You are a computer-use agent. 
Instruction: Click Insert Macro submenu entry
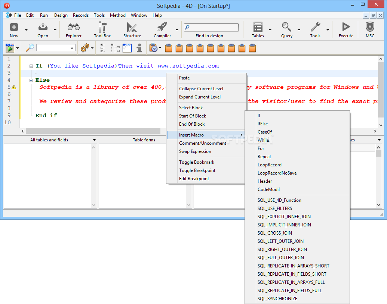(206, 135)
